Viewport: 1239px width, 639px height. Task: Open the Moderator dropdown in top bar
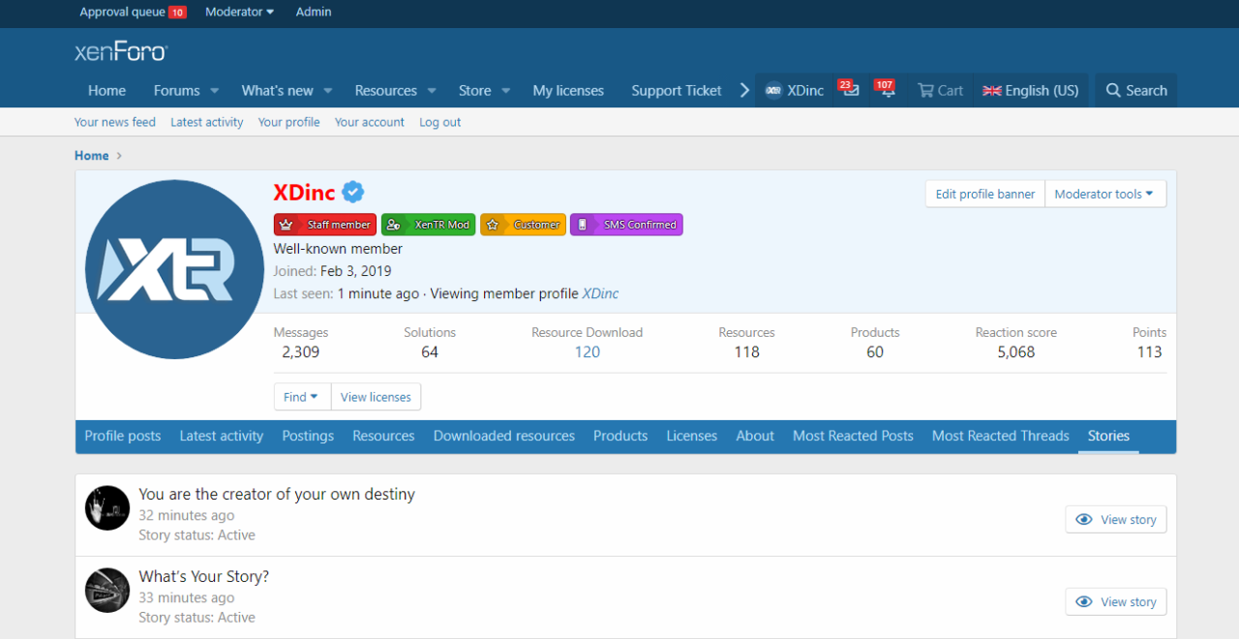tap(240, 12)
